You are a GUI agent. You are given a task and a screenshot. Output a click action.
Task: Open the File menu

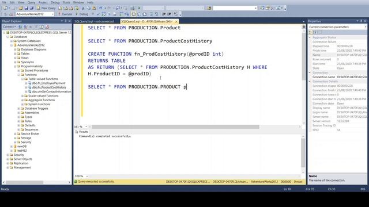[4, 2]
